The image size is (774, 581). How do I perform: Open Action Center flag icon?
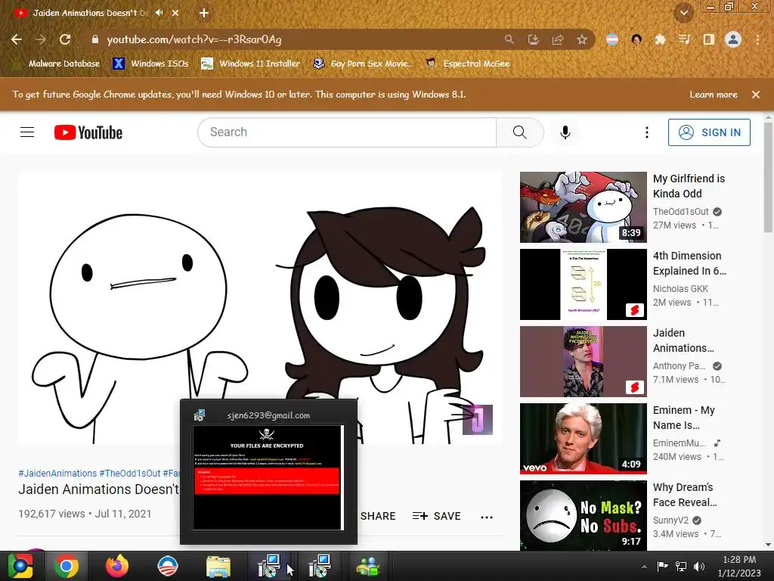[662, 566]
